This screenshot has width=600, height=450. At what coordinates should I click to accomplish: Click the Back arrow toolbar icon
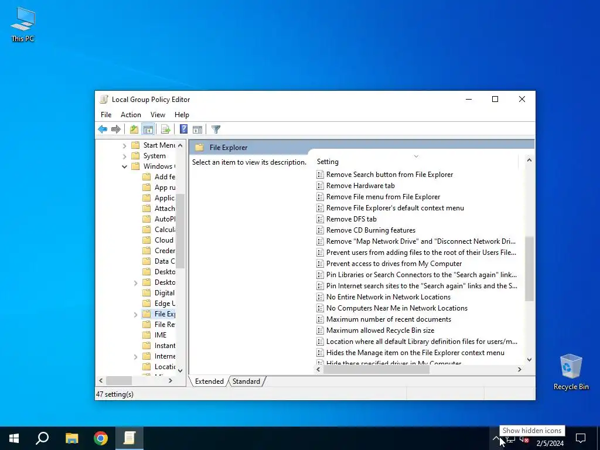click(x=103, y=129)
